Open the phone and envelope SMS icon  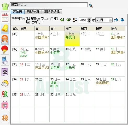[x=5, y=61]
